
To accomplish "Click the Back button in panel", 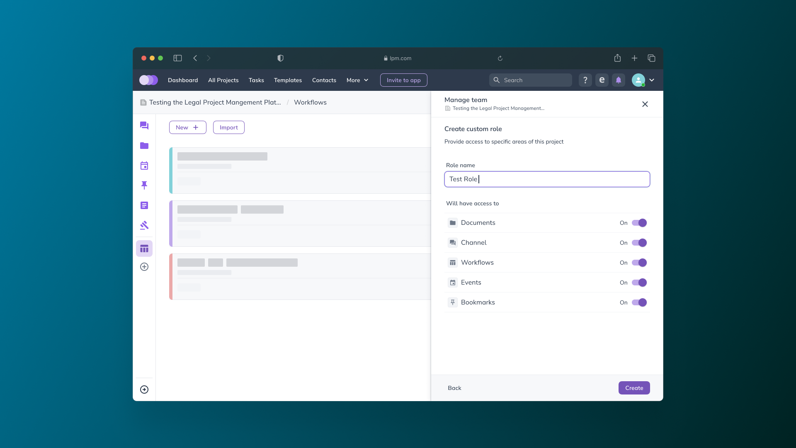I will 454,388.
